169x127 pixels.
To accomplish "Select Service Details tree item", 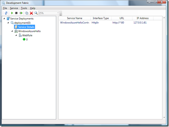I will tap(25, 27).
